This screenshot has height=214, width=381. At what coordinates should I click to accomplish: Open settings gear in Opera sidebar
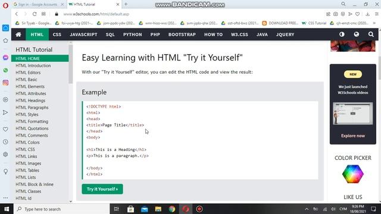coord(5,155)
